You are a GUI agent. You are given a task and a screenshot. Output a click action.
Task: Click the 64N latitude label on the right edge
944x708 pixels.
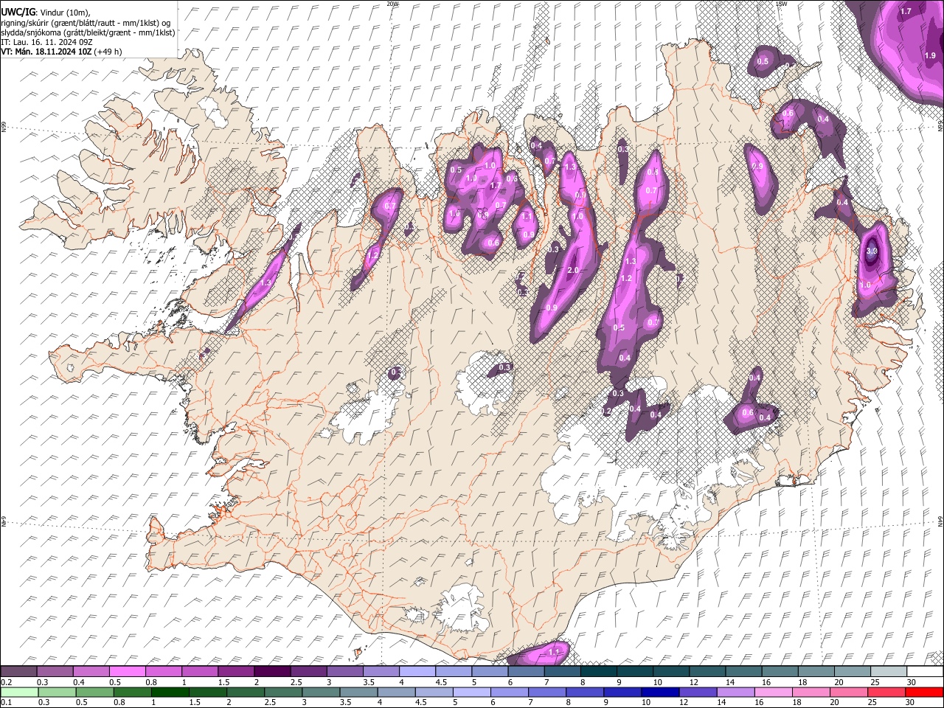point(940,521)
